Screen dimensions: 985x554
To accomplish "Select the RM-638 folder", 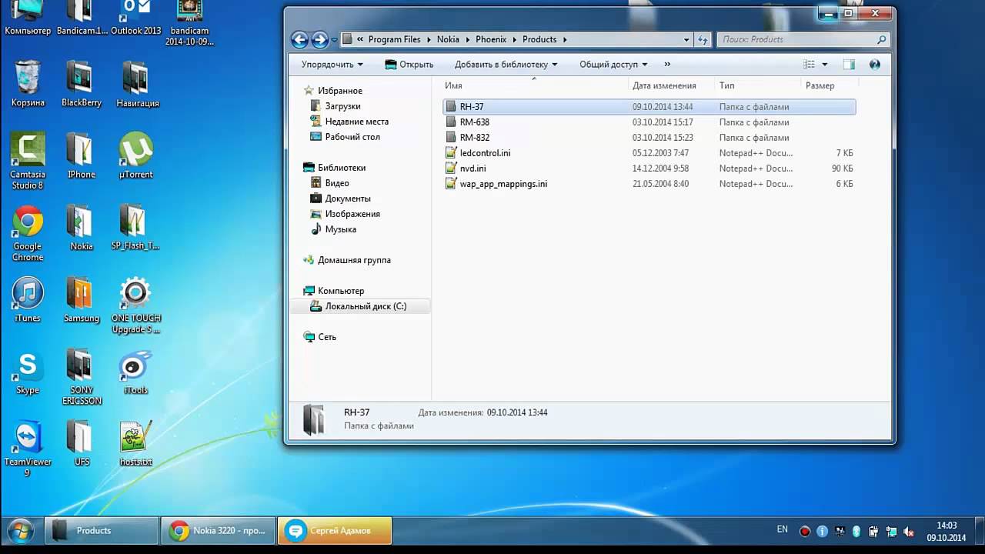I will (x=649, y=122).
